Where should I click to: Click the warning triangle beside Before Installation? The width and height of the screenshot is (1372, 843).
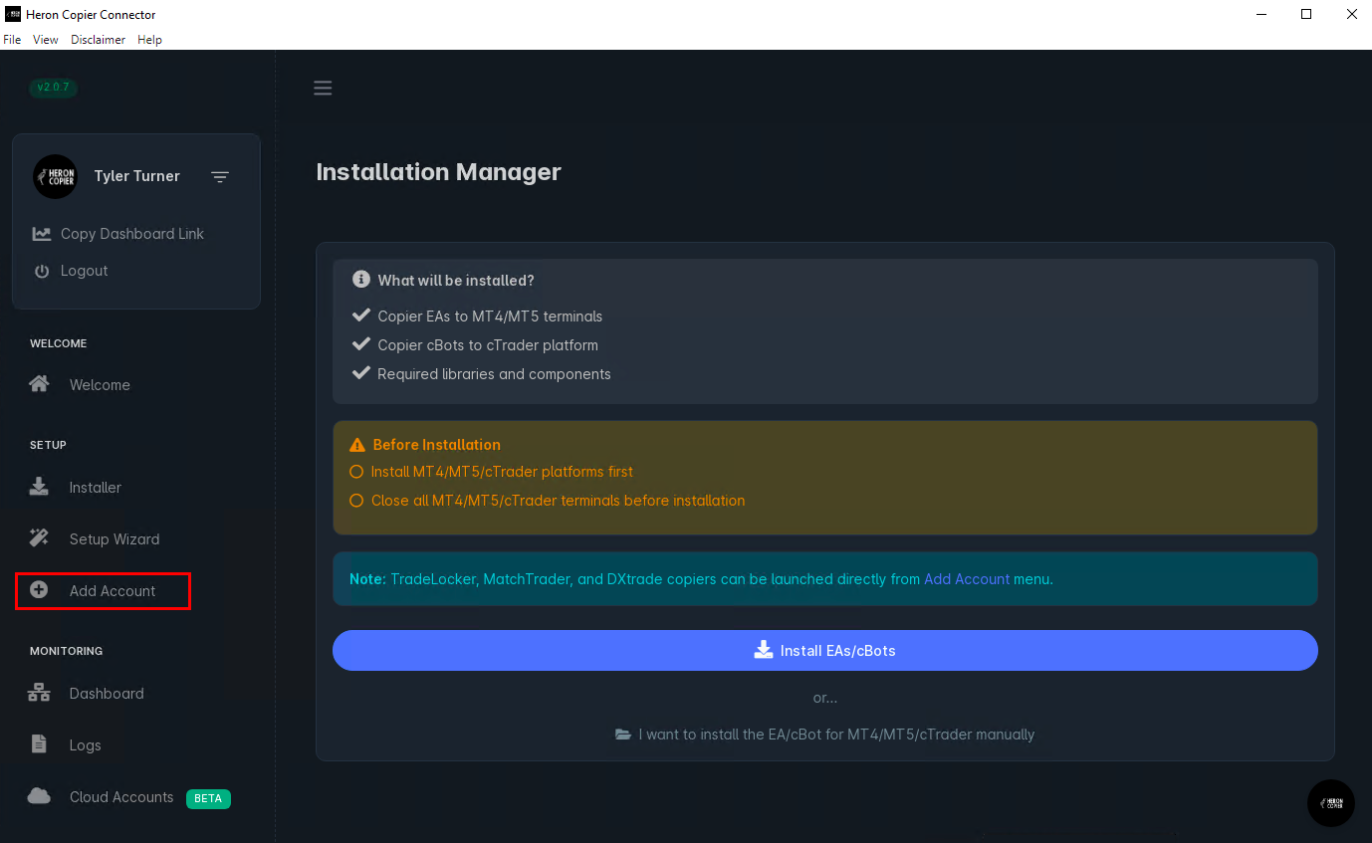point(357,445)
